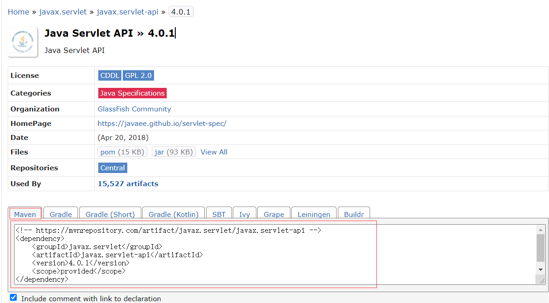Go to Home breadcrumb link
The image size is (549, 303).
click(19, 12)
